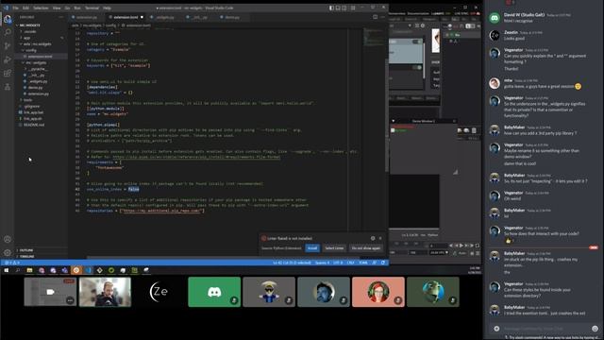
Task: Click the Install button in the linter notification
Action: click(312, 248)
